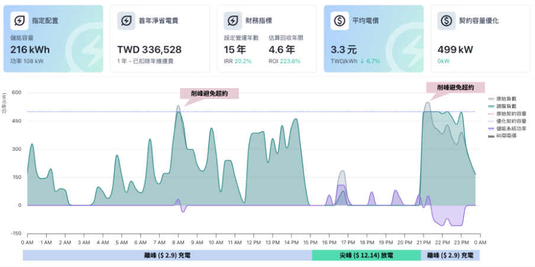Hide the 原始契約容量 legend line

click(x=507, y=114)
